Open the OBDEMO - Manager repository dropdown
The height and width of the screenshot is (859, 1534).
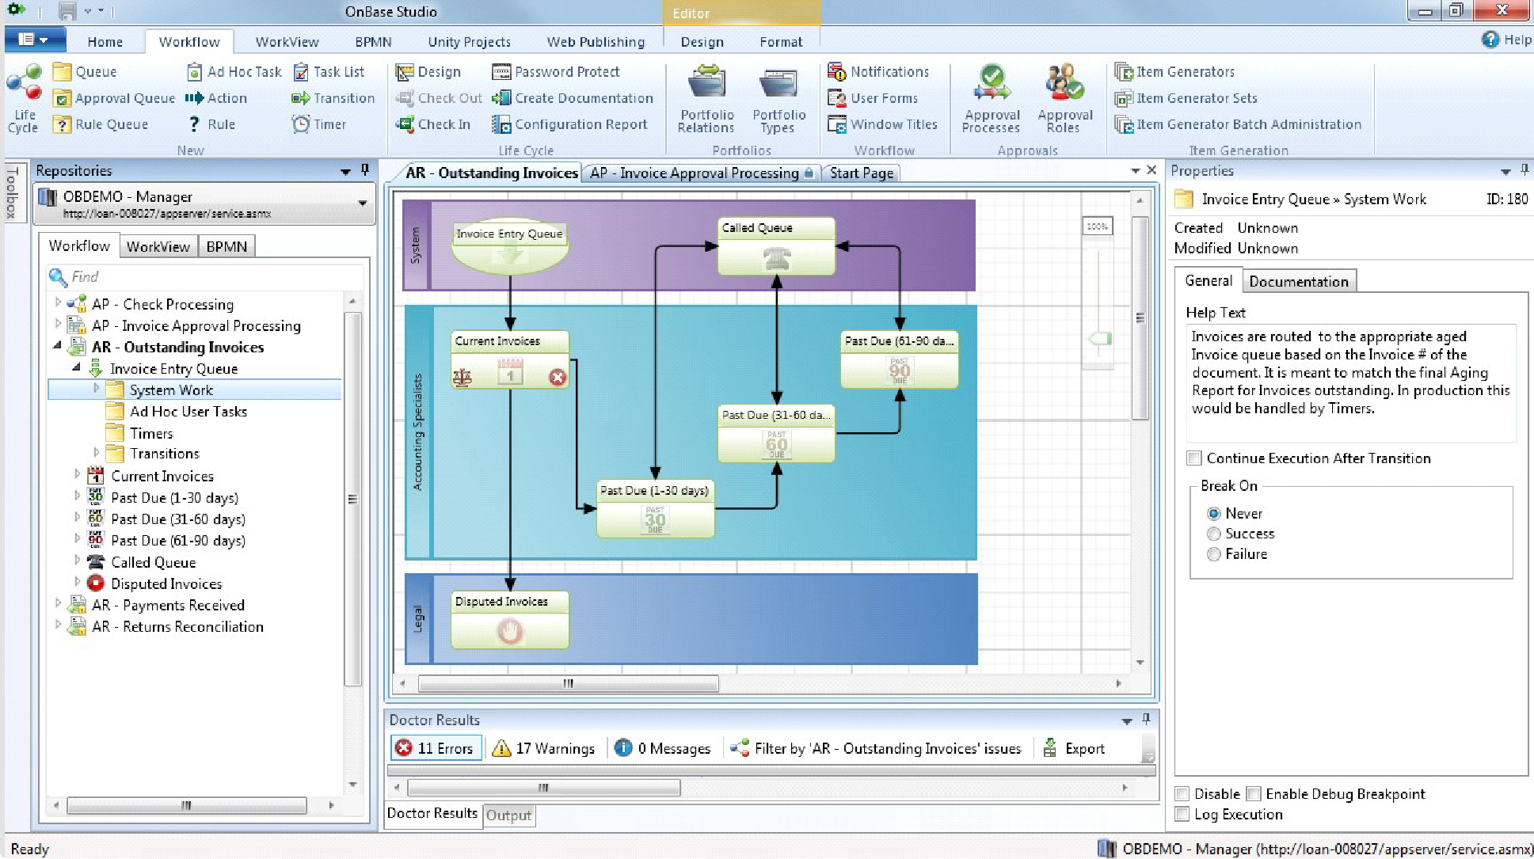point(363,203)
